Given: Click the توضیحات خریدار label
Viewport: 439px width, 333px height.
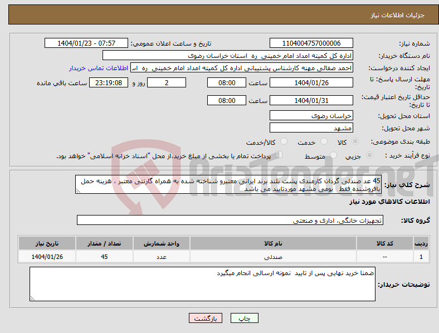Looking at the screenshot, I should point(404,285).
